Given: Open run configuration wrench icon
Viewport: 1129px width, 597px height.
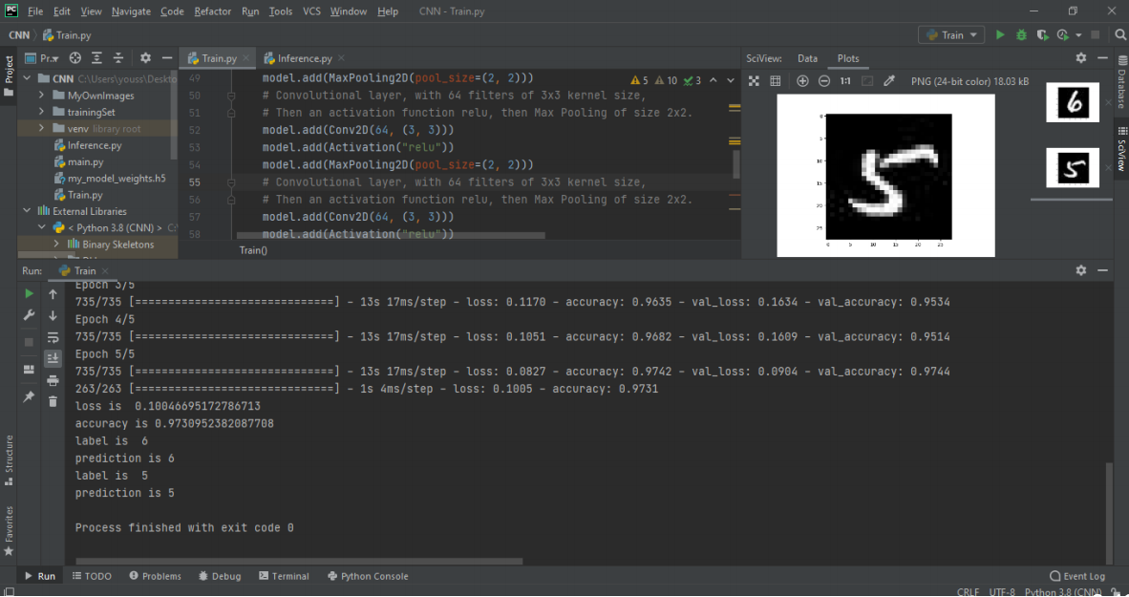Looking at the screenshot, I should [x=29, y=315].
